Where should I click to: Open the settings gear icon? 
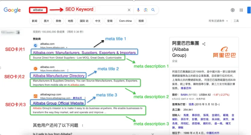point(233,10)
